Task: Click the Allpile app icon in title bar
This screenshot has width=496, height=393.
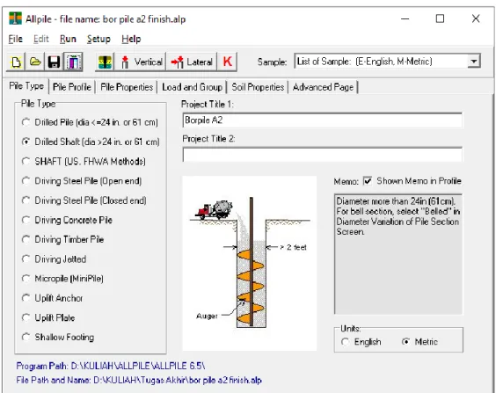Action: pyautogui.click(x=15, y=18)
